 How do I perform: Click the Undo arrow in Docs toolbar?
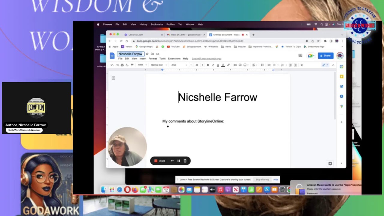coord(112,65)
